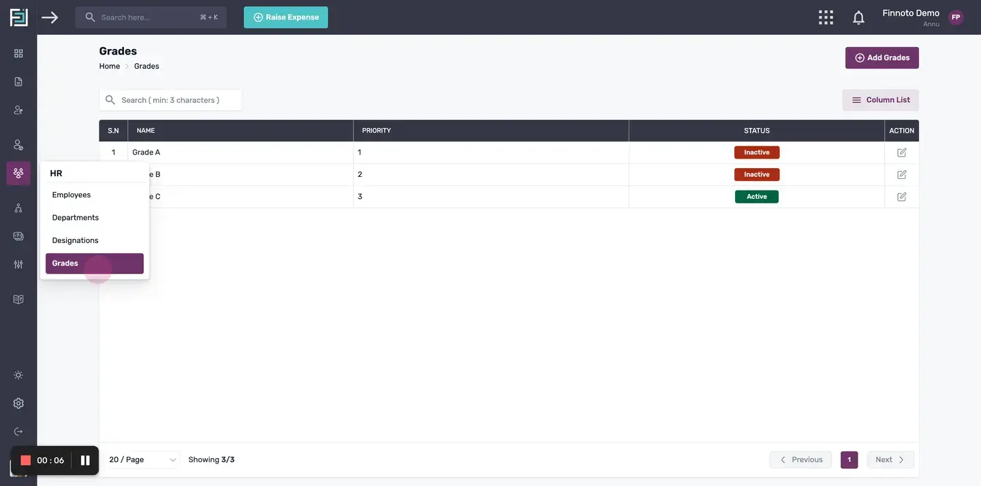Click the STATUS column header
Viewport: 981px width, 486px height.
coord(757,131)
